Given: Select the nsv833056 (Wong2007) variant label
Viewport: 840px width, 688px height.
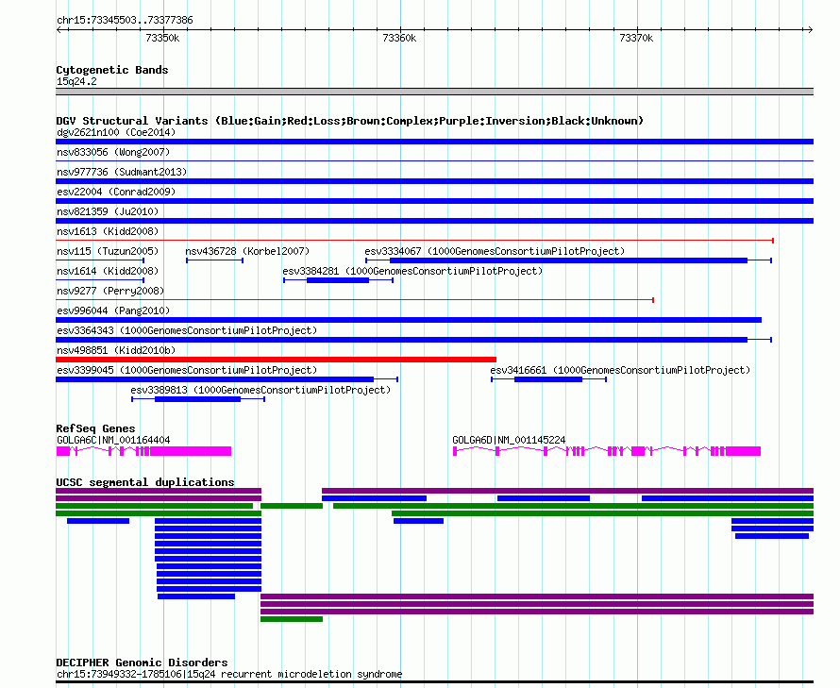Looking at the screenshot, I should [x=113, y=152].
